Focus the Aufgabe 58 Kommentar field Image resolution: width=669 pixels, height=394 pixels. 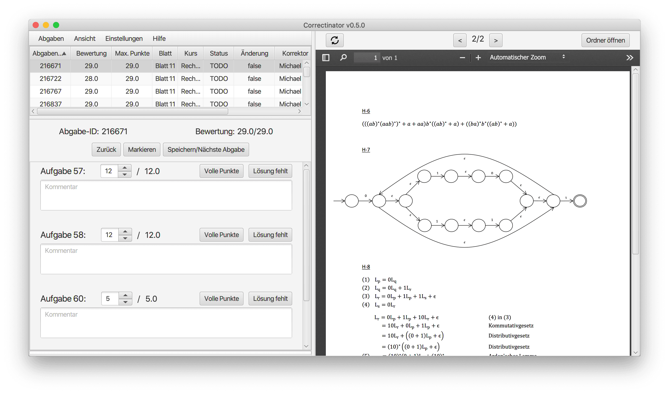pos(166,259)
